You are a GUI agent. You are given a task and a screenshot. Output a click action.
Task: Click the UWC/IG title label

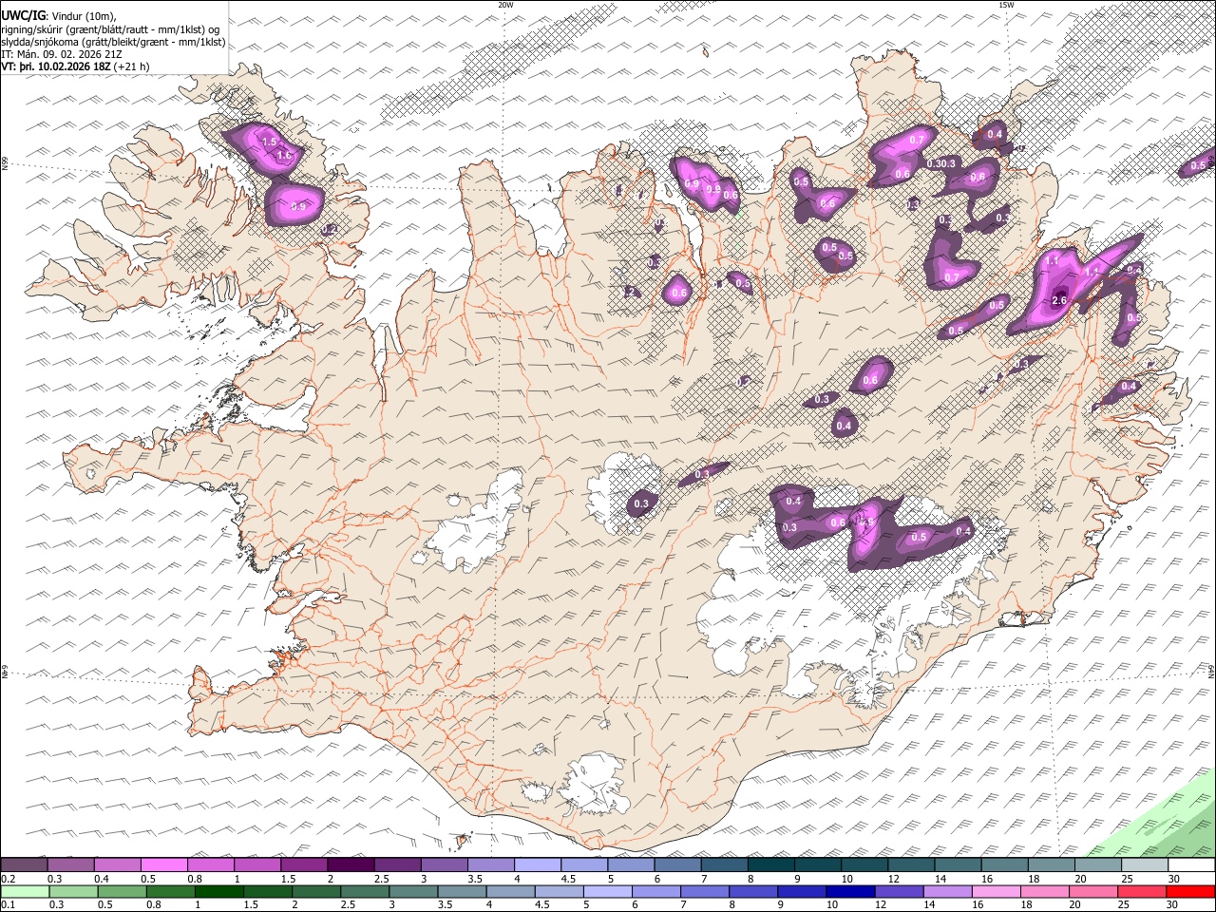pyautogui.click(x=24, y=15)
